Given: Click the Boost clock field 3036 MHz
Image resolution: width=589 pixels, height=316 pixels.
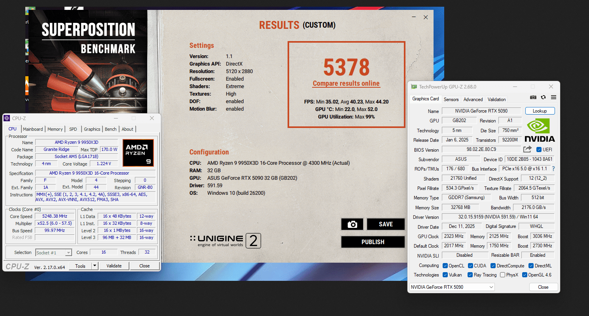Looking at the screenshot, I should pos(542,236).
